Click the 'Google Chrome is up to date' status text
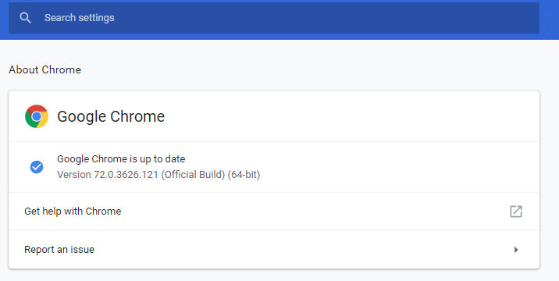Screen dimensions: 559x281 tap(121, 159)
